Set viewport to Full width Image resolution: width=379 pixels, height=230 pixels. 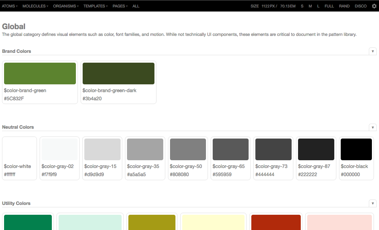click(329, 6)
